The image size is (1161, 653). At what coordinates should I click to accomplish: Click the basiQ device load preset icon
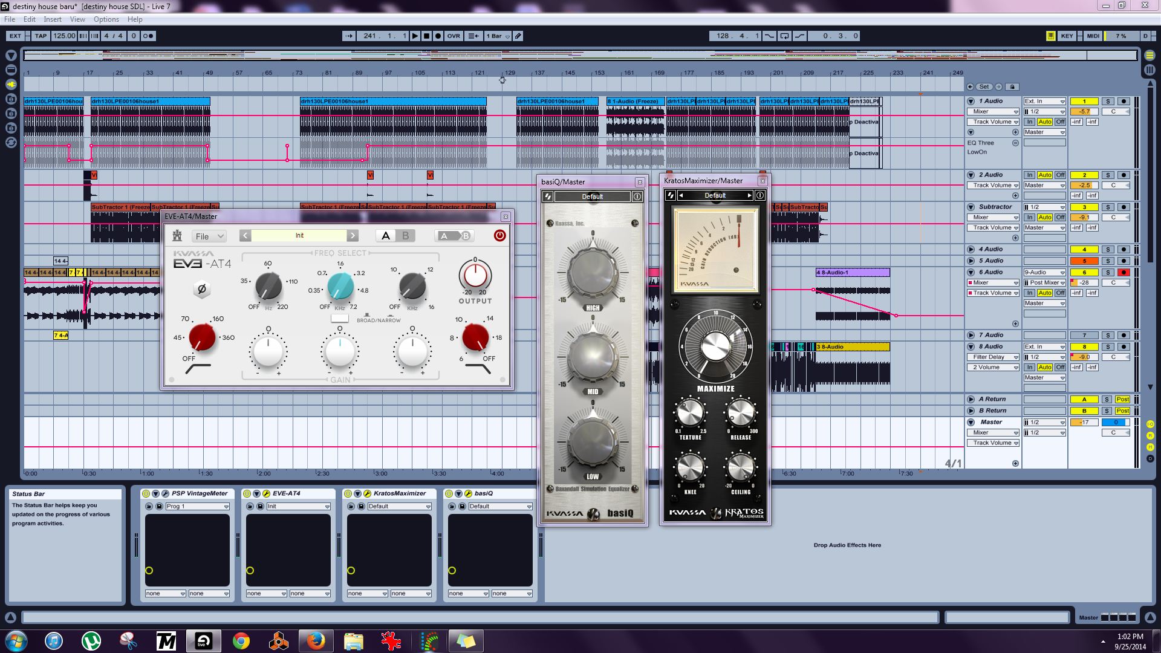click(x=452, y=507)
